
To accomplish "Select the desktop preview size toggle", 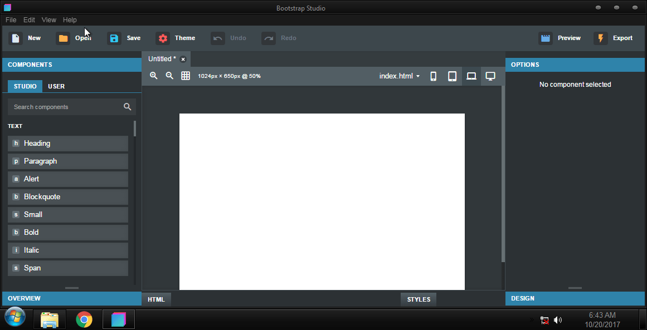I will point(490,76).
